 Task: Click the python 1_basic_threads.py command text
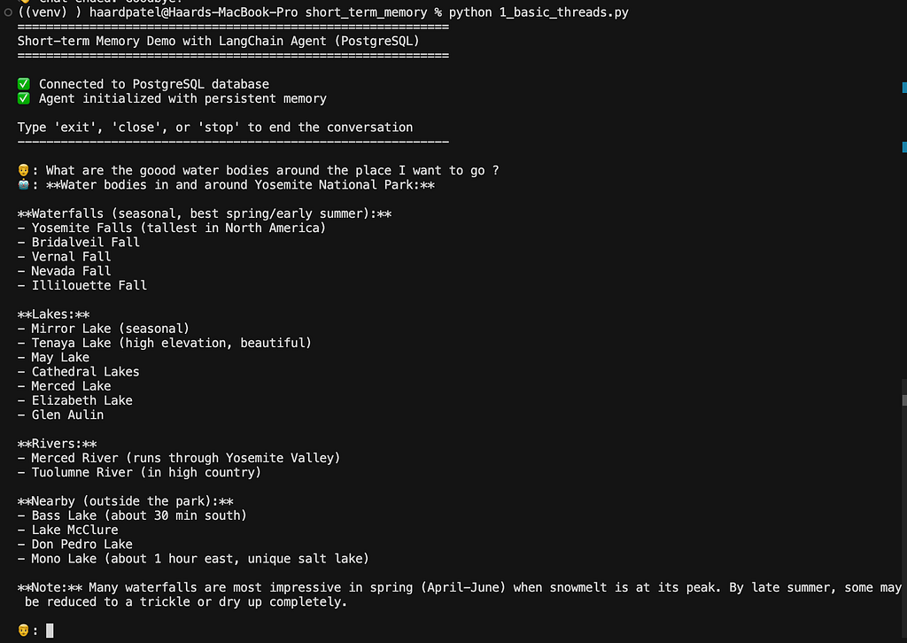[x=539, y=12]
